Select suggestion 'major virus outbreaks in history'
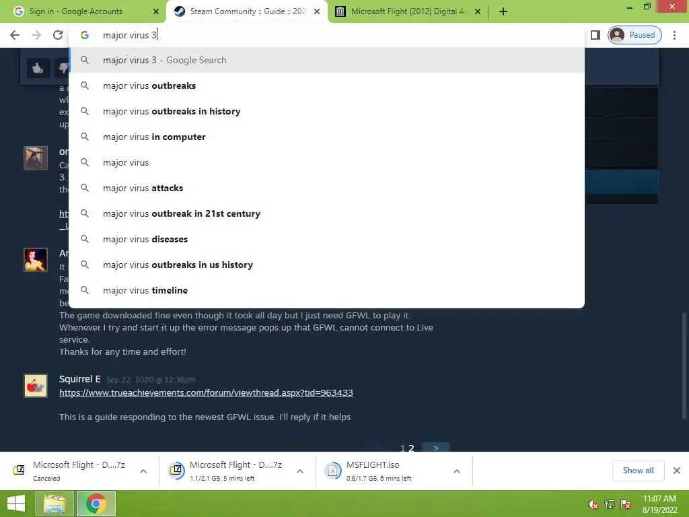Screen dimensions: 689x517 326,111
